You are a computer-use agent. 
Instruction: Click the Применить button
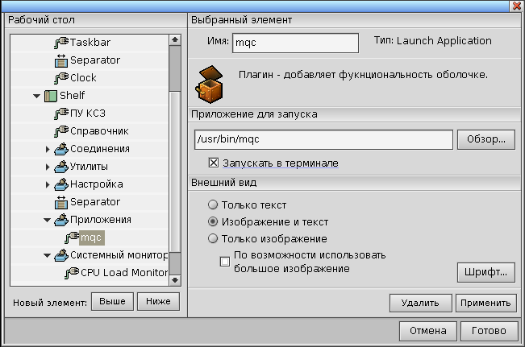pos(485,303)
